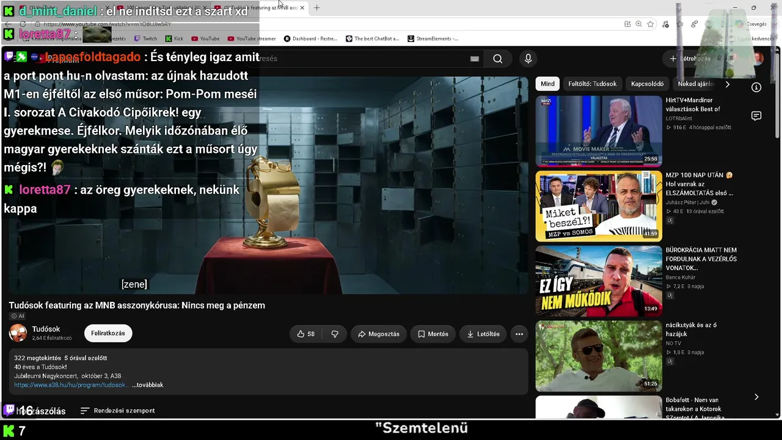Image resolution: width=782 pixels, height=440 pixels.
Task: Start voice search with the microphone icon
Action: (528, 59)
